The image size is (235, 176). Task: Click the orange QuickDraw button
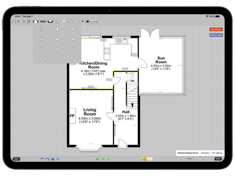tap(216, 29)
